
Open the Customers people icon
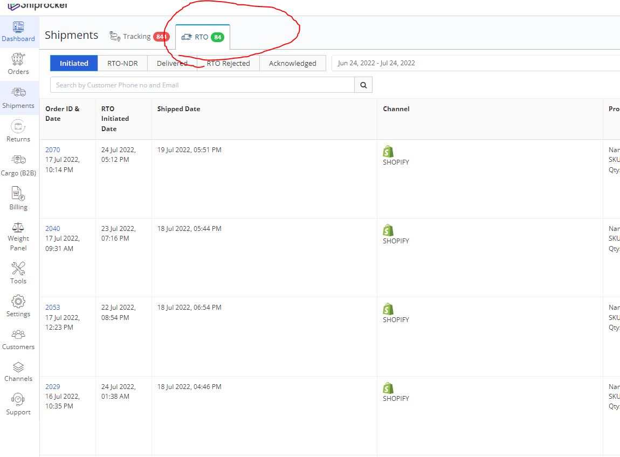coord(18,335)
